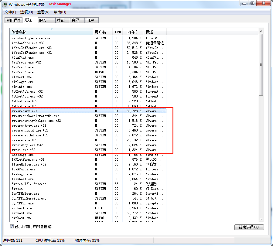273x246 pixels.
Task: Close the Task Manager window
Action: (x=264, y=3)
